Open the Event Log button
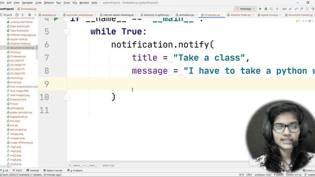Viewport: 315px width, 177px height. tap(309, 171)
